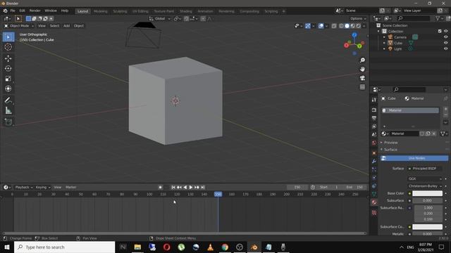
Task: Toggle X-ray display mode
Action: pos(334,26)
